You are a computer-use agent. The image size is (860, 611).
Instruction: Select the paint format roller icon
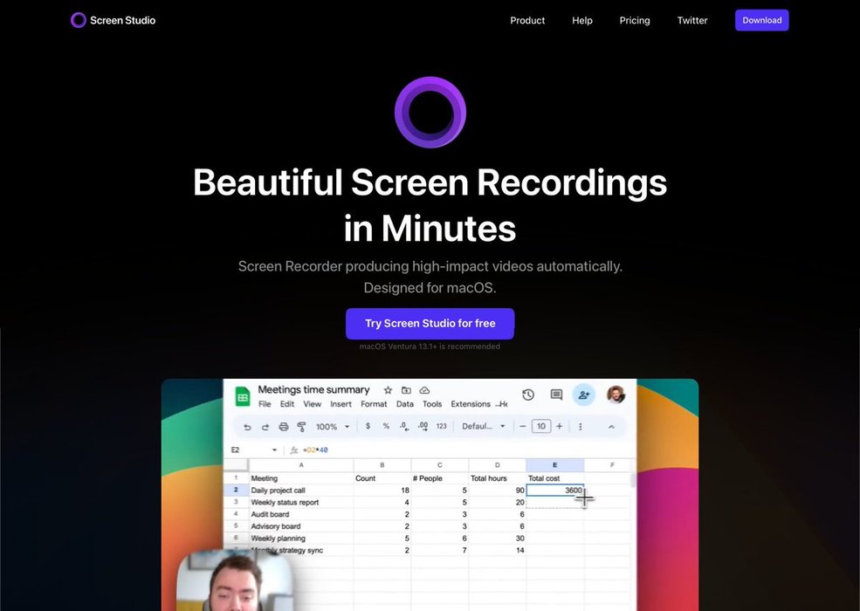click(301, 427)
